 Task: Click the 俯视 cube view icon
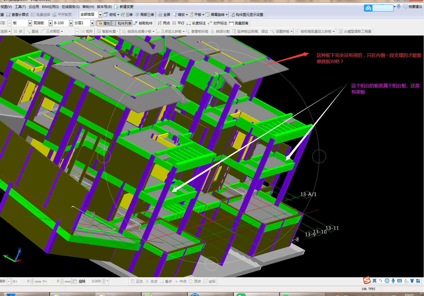[x=106, y=14]
